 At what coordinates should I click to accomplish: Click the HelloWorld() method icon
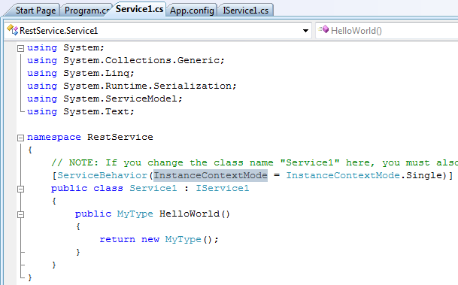tap(323, 30)
